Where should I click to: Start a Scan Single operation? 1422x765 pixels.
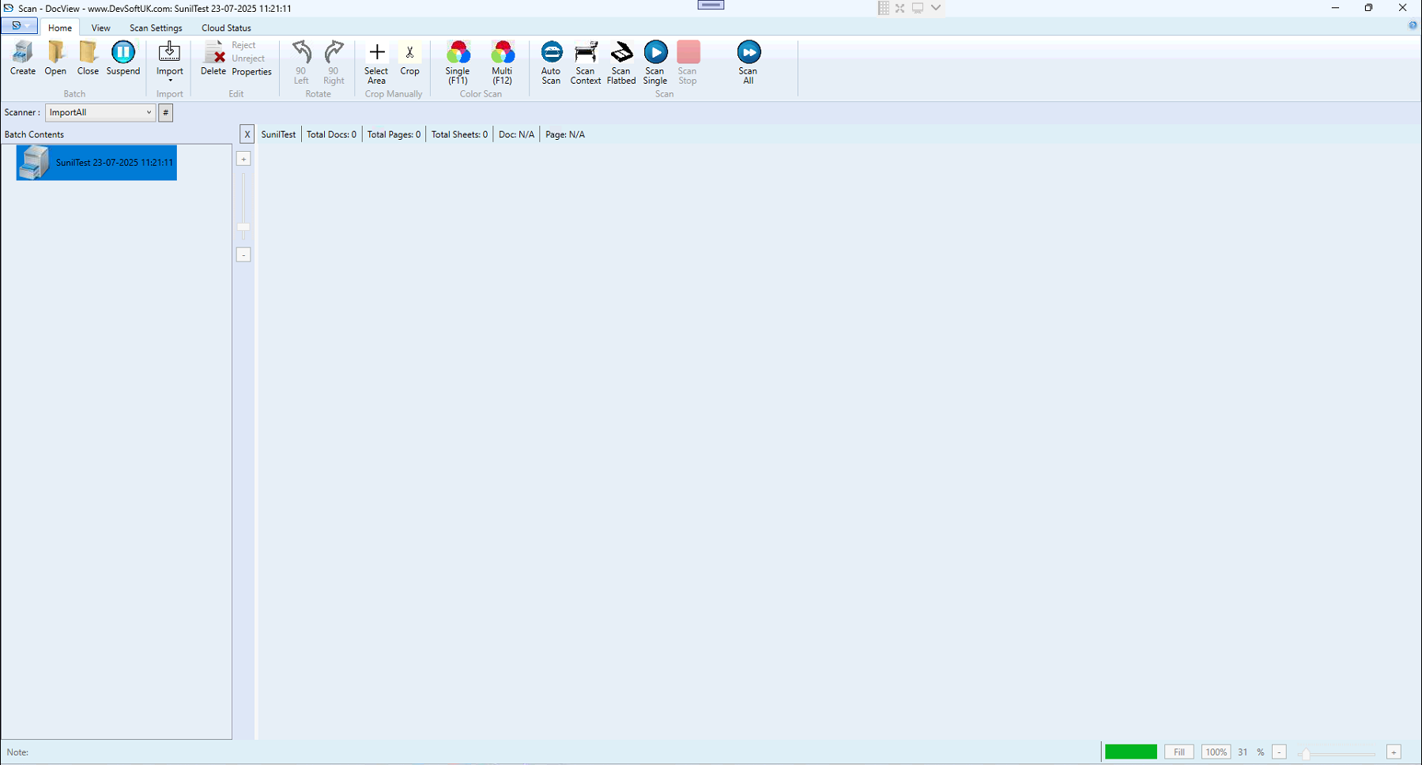click(x=655, y=62)
